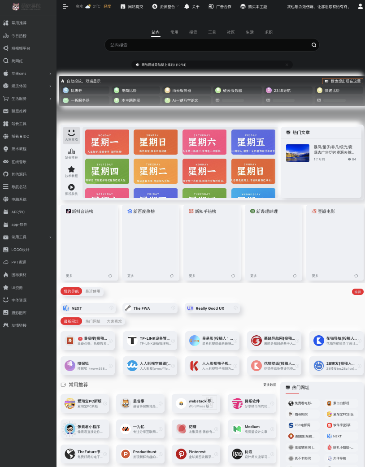Select the 我的导航 tab
365x467 pixels.
71,291
